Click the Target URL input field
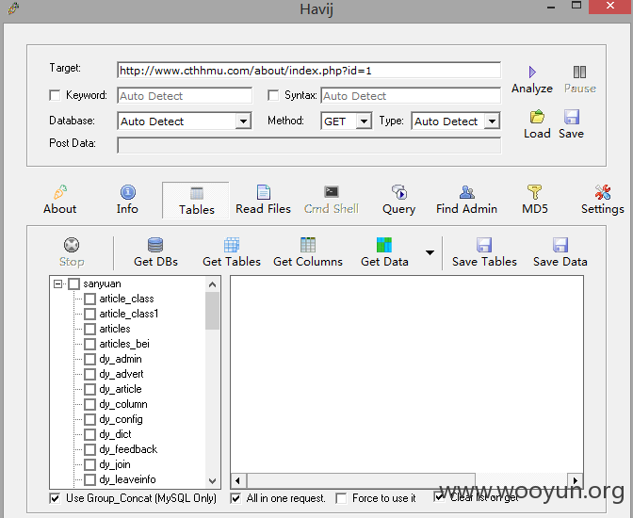The width and height of the screenshot is (633, 518). pyautogui.click(x=309, y=71)
